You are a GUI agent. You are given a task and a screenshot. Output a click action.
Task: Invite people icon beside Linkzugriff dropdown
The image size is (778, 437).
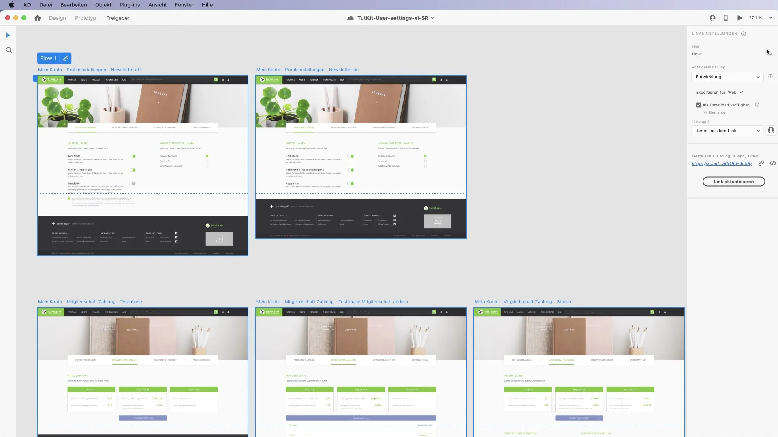tap(771, 130)
